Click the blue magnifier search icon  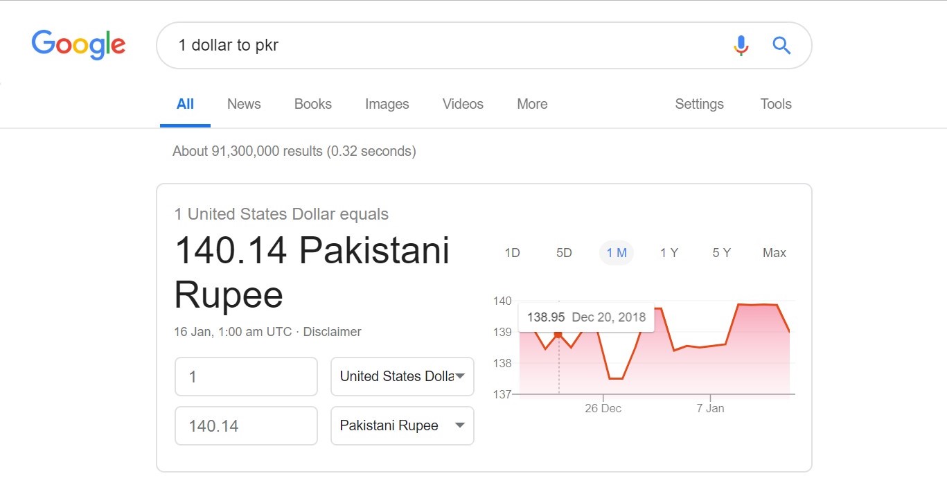[x=781, y=46]
